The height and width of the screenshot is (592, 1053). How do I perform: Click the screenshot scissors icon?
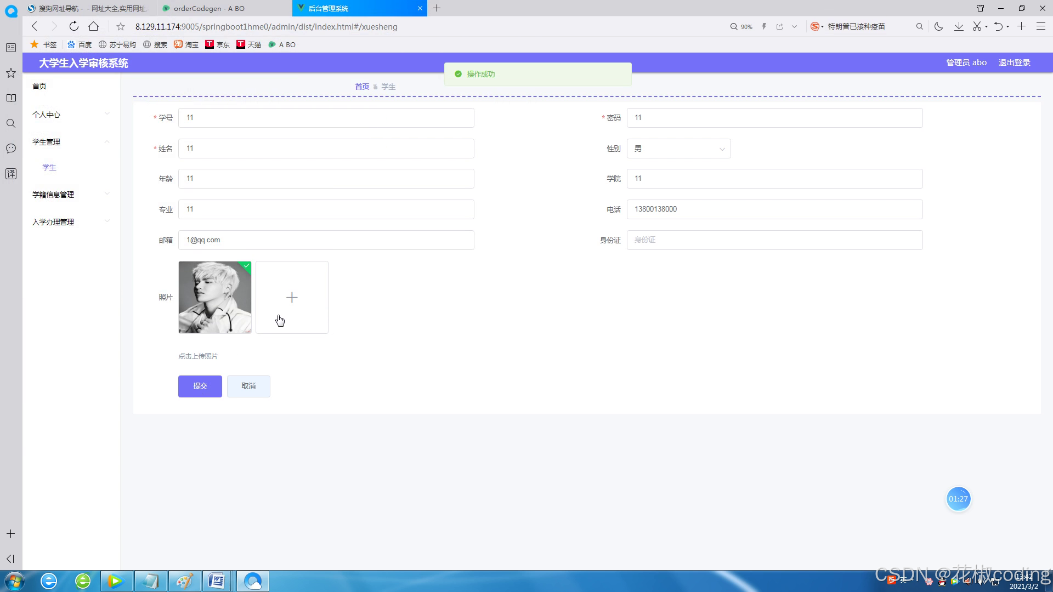pyautogui.click(x=977, y=26)
